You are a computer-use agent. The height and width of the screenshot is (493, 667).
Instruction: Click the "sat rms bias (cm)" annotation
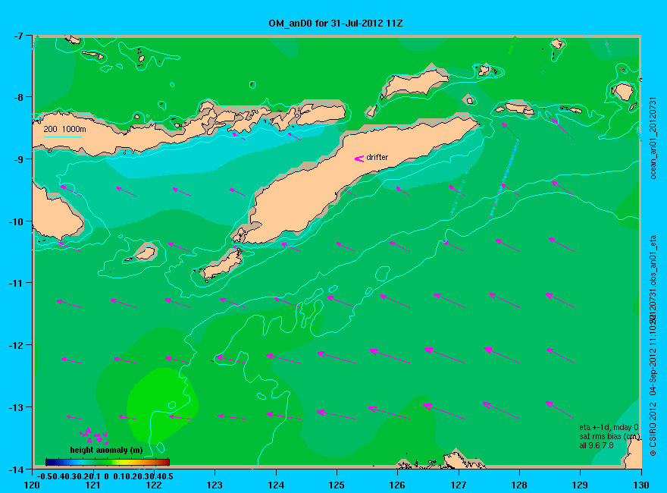[609, 436]
